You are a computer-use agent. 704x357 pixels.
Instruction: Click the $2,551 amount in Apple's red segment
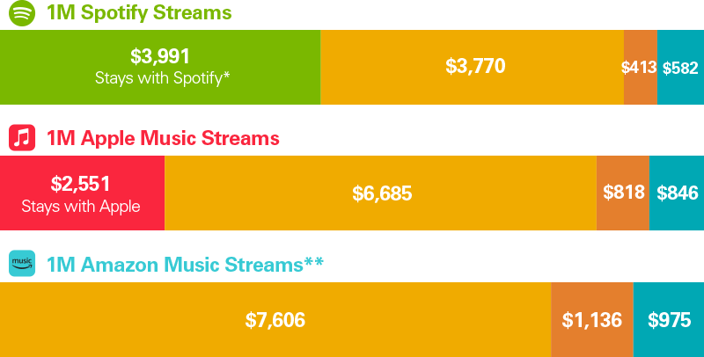pyautogui.click(x=81, y=184)
